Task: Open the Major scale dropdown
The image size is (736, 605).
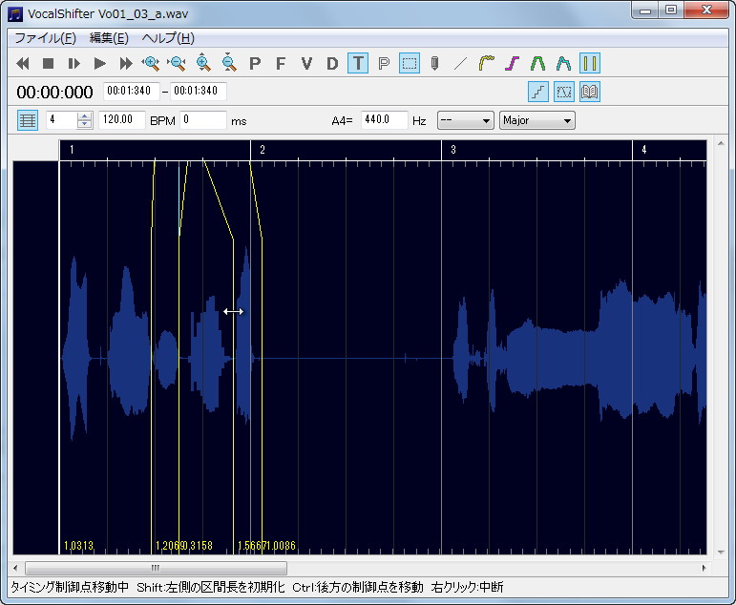Action: [537, 120]
